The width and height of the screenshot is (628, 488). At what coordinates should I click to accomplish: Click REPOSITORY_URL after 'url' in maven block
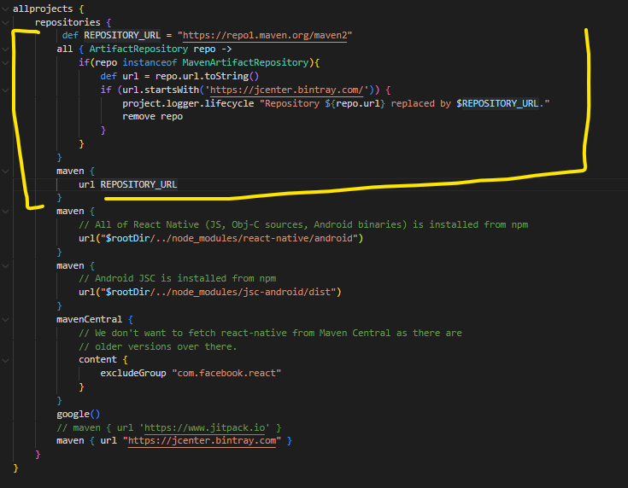click(x=138, y=184)
